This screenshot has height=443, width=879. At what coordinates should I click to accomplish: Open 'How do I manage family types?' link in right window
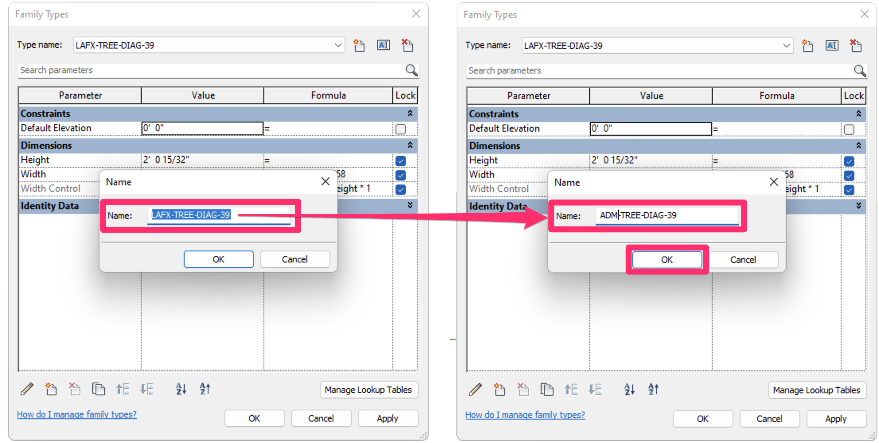coord(525,415)
